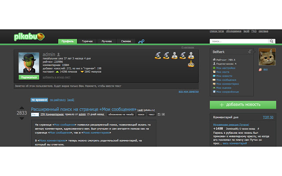Click the добавить новость button
Image resolution: width=282 pixels, height=176 pixels.
tap(243, 105)
